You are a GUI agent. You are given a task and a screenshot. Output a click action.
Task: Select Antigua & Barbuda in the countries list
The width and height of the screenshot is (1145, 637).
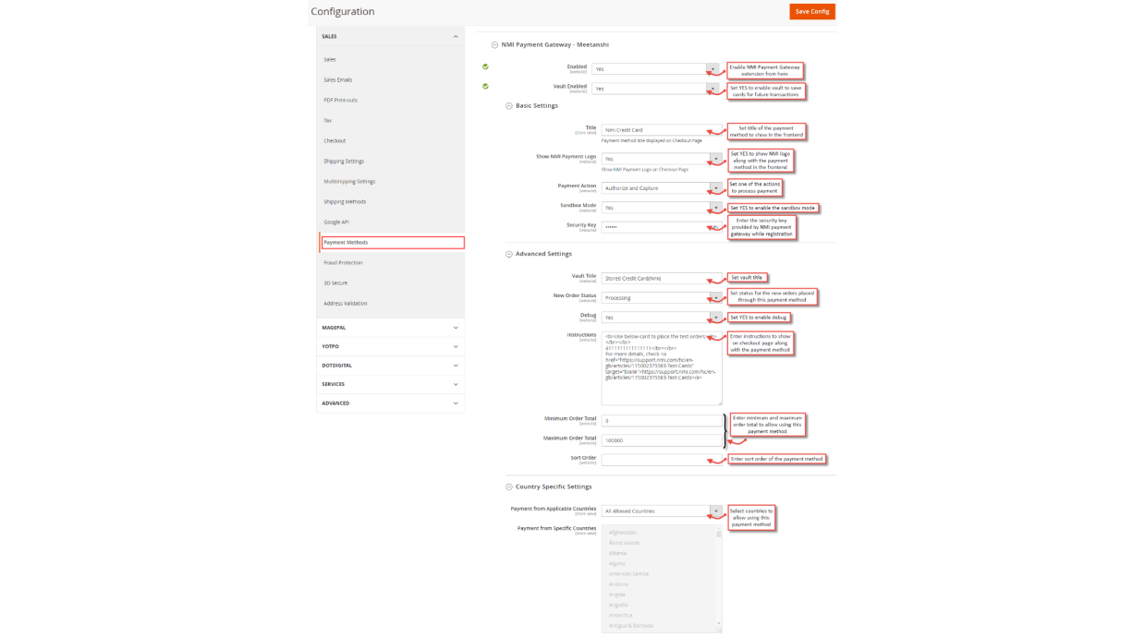coord(630,626)
